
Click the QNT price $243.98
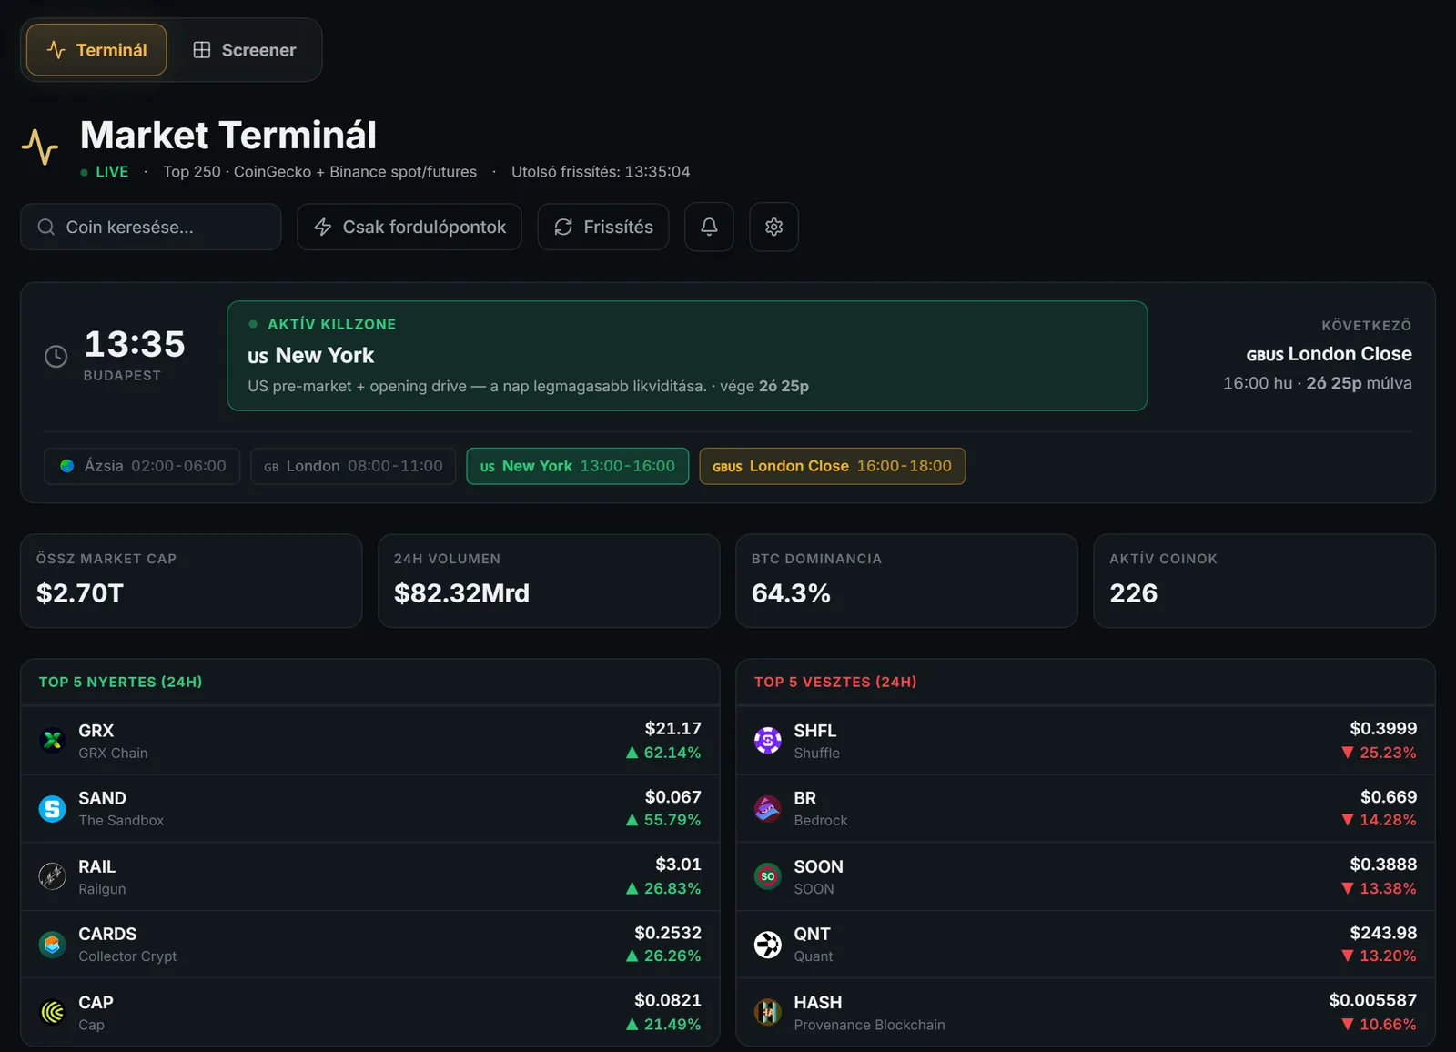coord(1383,933)
